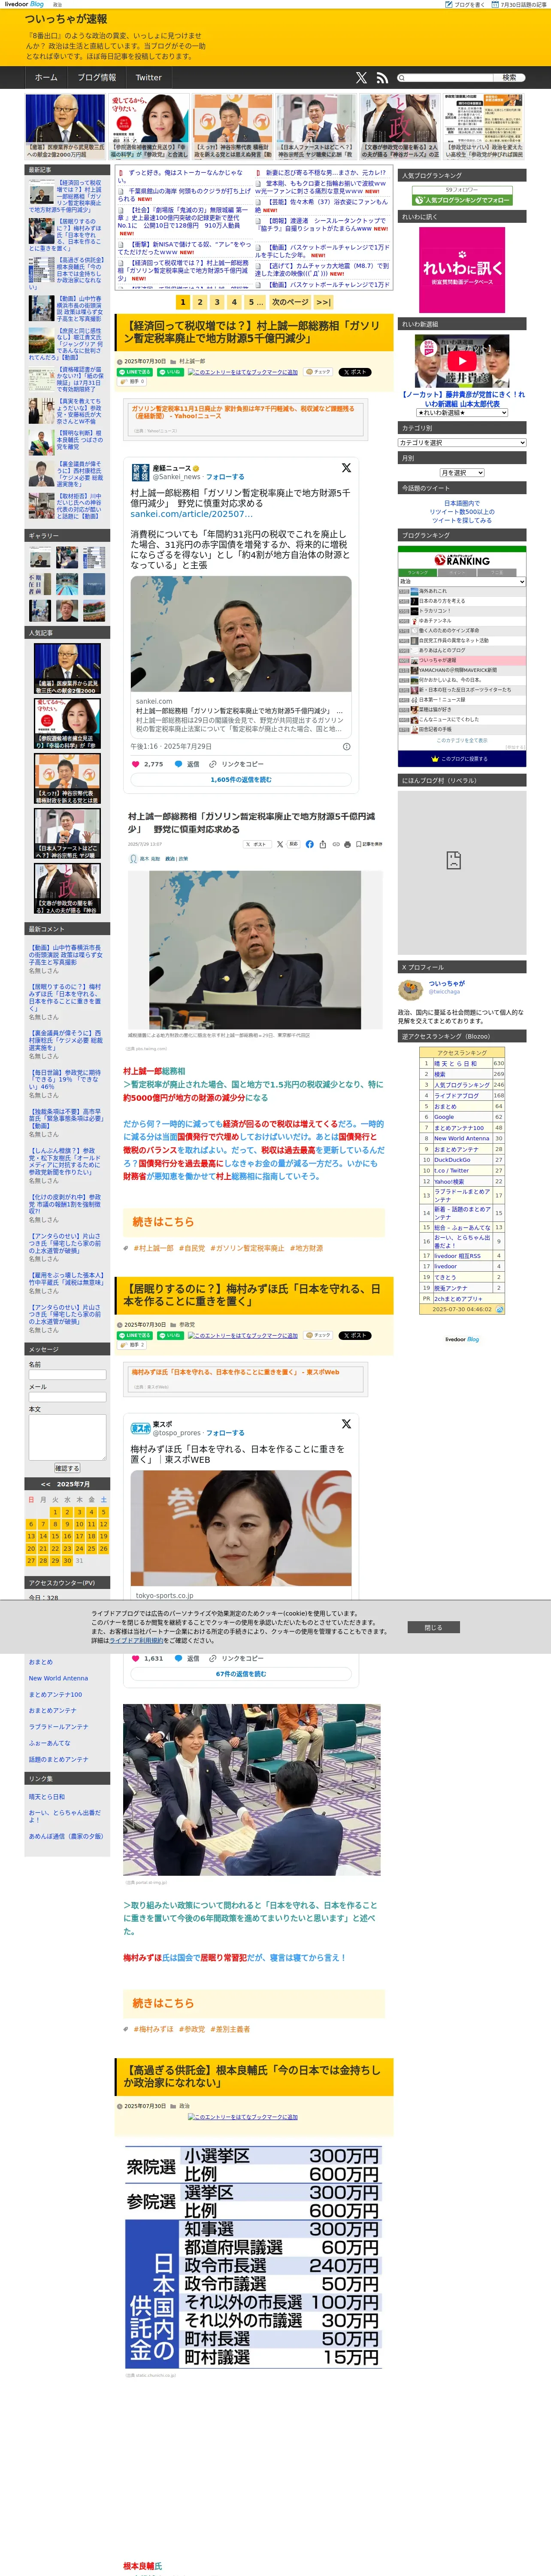Focus the メール input field
Image resolution: width=551 pixels, height=2576 pixels.
click(x=67, y=1396)
